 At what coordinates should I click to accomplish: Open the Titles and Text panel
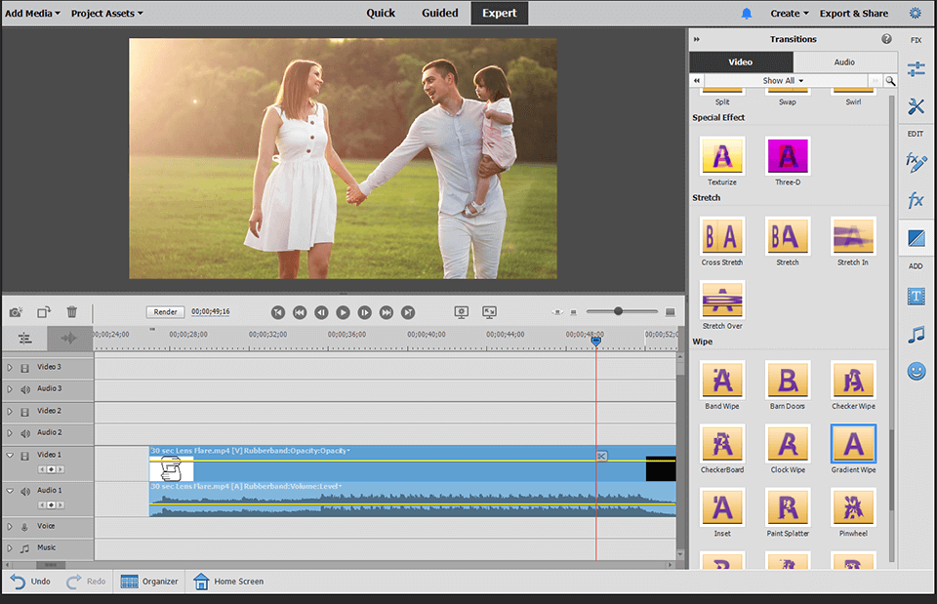point(916,296)
